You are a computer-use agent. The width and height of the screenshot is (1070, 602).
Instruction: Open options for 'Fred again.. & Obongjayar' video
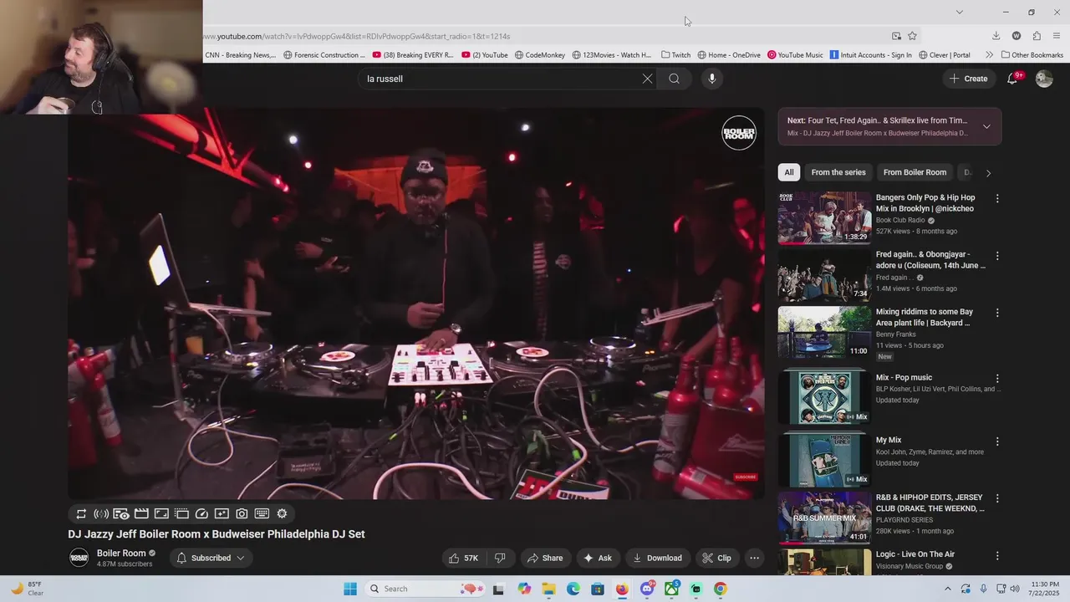[996, 256]
